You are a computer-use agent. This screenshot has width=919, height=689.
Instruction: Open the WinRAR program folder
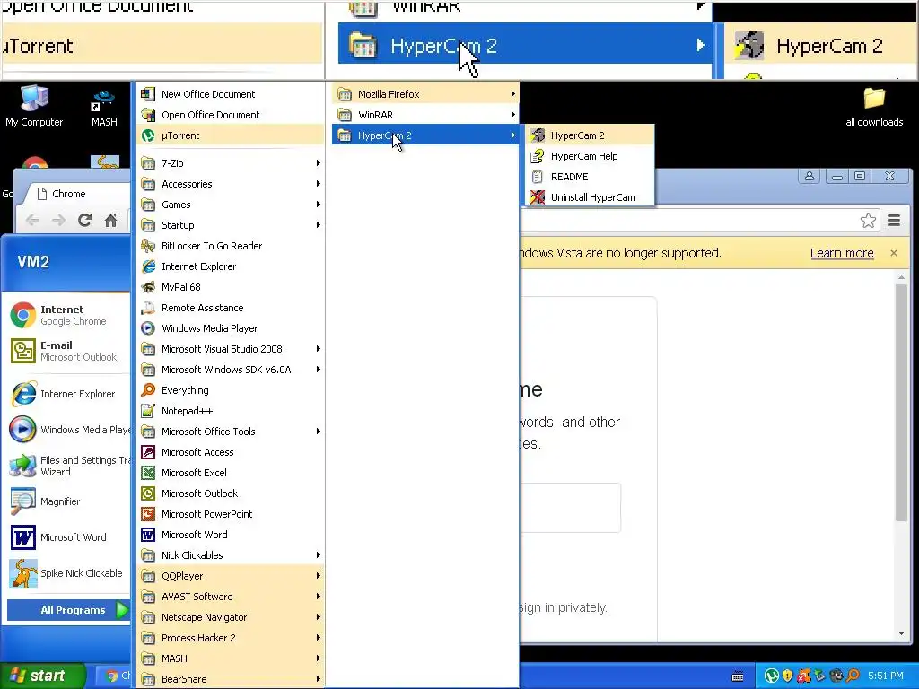[x=425, y=115]
